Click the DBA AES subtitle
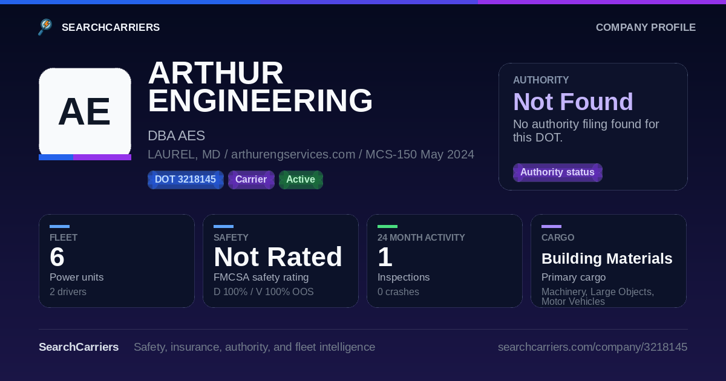Image resolution: width=726 pixels, height=381 pixels. point(177,135)
